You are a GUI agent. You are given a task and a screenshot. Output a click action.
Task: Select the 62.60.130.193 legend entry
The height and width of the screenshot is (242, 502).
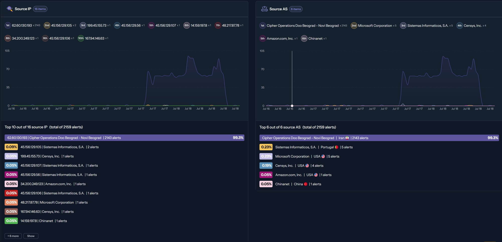[23, 25]
